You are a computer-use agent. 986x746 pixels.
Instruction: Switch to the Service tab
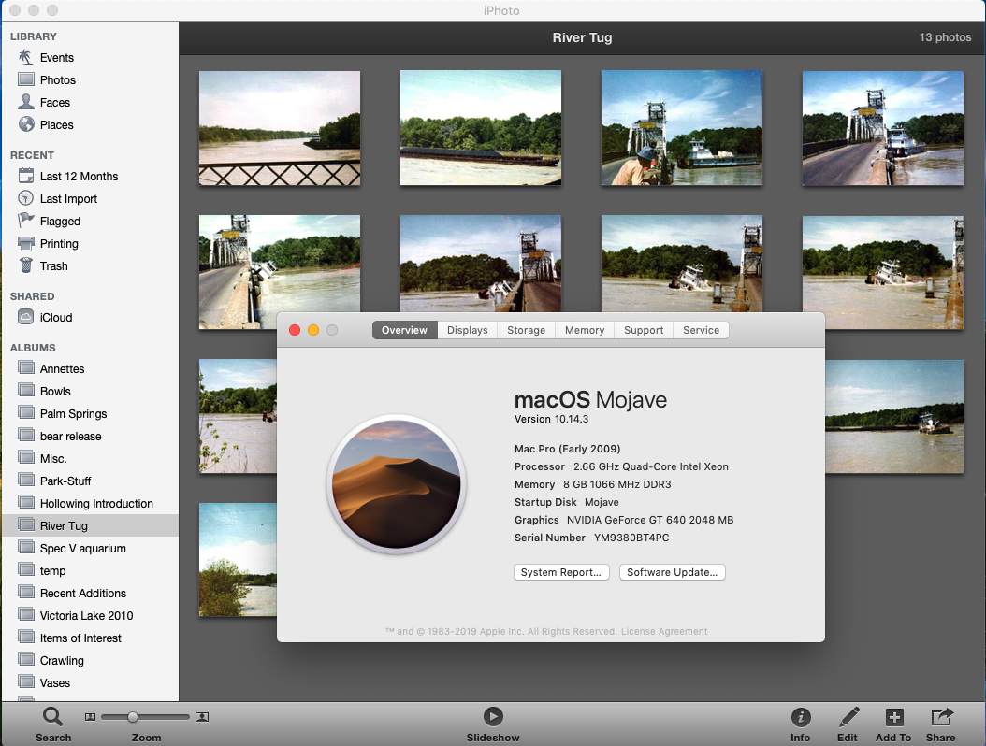(x=701, y=330)
